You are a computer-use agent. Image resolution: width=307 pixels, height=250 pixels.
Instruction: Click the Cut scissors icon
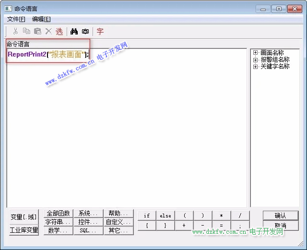click(16, 31)
